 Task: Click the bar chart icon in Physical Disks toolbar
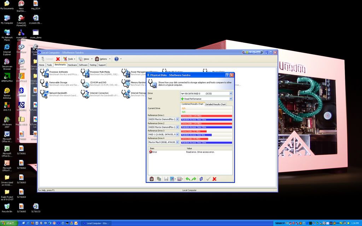click(x=172, y=179)
